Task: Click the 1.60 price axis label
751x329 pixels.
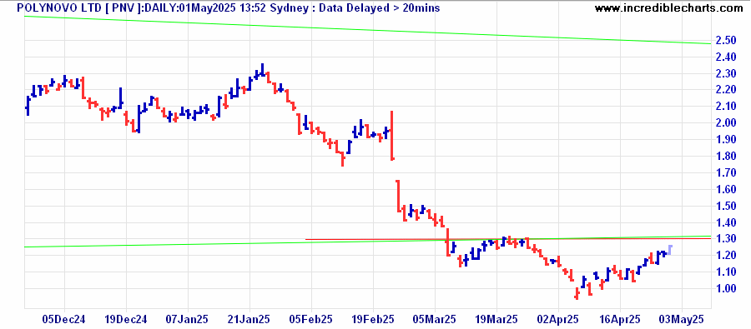Action: click(726, 189)
